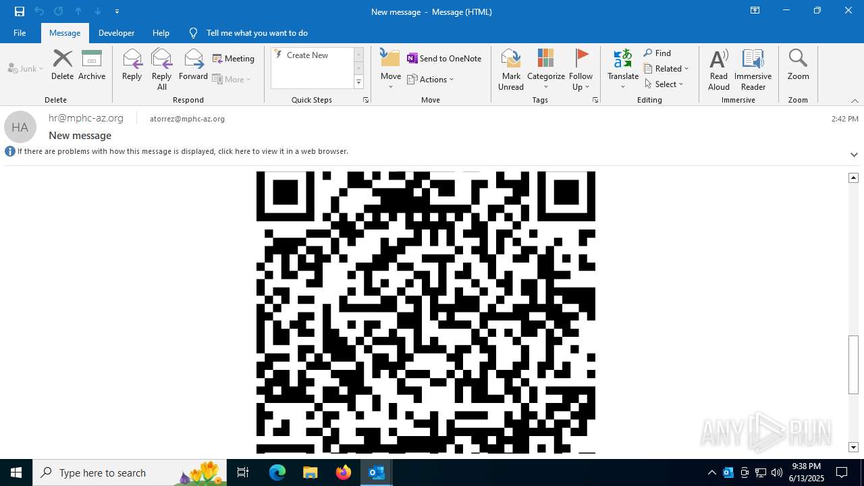The height and width of the screenshot is (486, 864).
Task: Click Send to OneNote
Action: click(x=444, y=59)
